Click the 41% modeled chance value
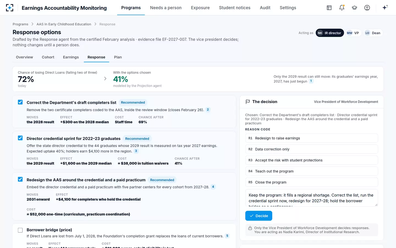The width and height of the screenshot is (396, 248). (120, 79)
